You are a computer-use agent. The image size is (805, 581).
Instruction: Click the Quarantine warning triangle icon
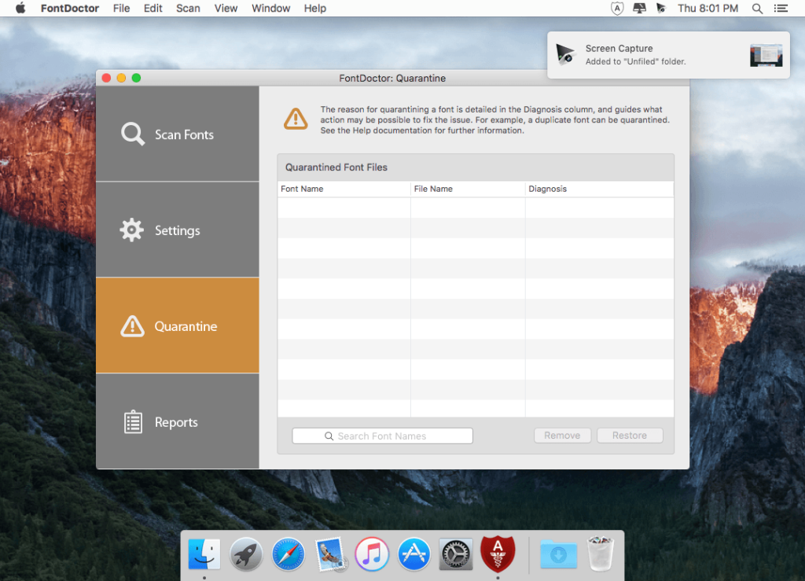[132, 325]
